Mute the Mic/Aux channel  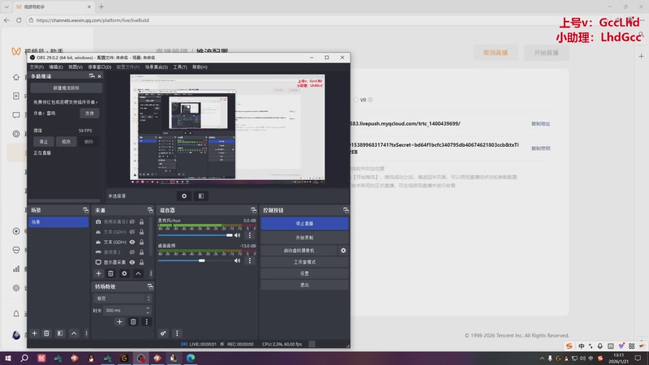pyautogui.click(x=237, y=235)
